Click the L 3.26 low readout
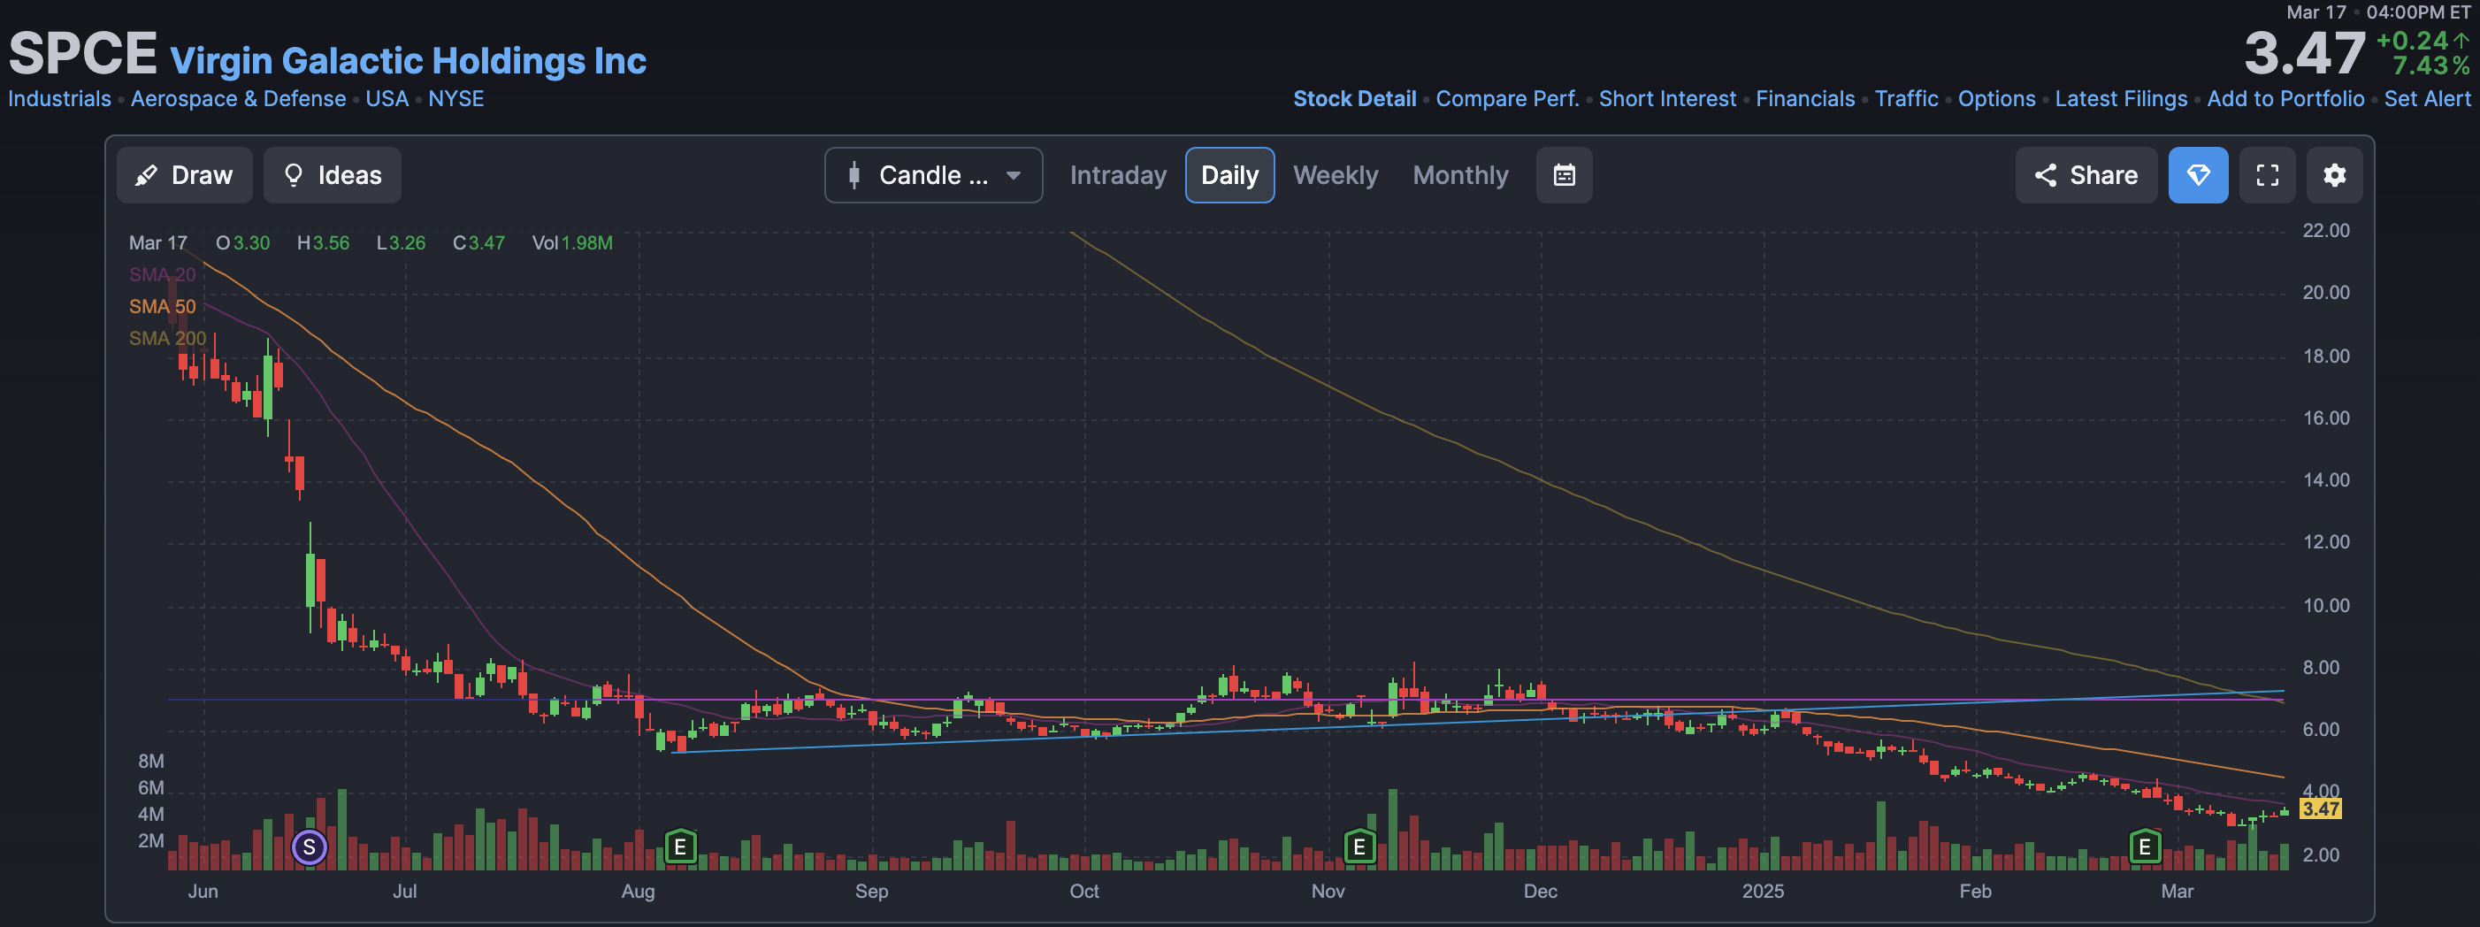 tap(401, 242)
